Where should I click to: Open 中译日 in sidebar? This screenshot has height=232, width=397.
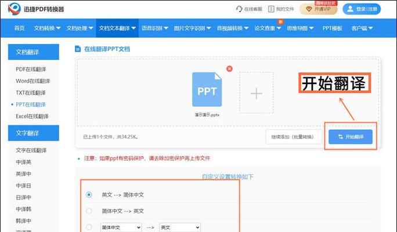[23, 186]
